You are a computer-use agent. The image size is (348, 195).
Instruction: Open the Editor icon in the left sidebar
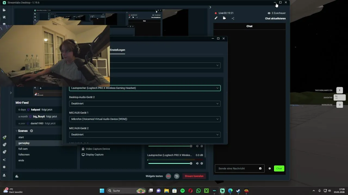(4, 10)
